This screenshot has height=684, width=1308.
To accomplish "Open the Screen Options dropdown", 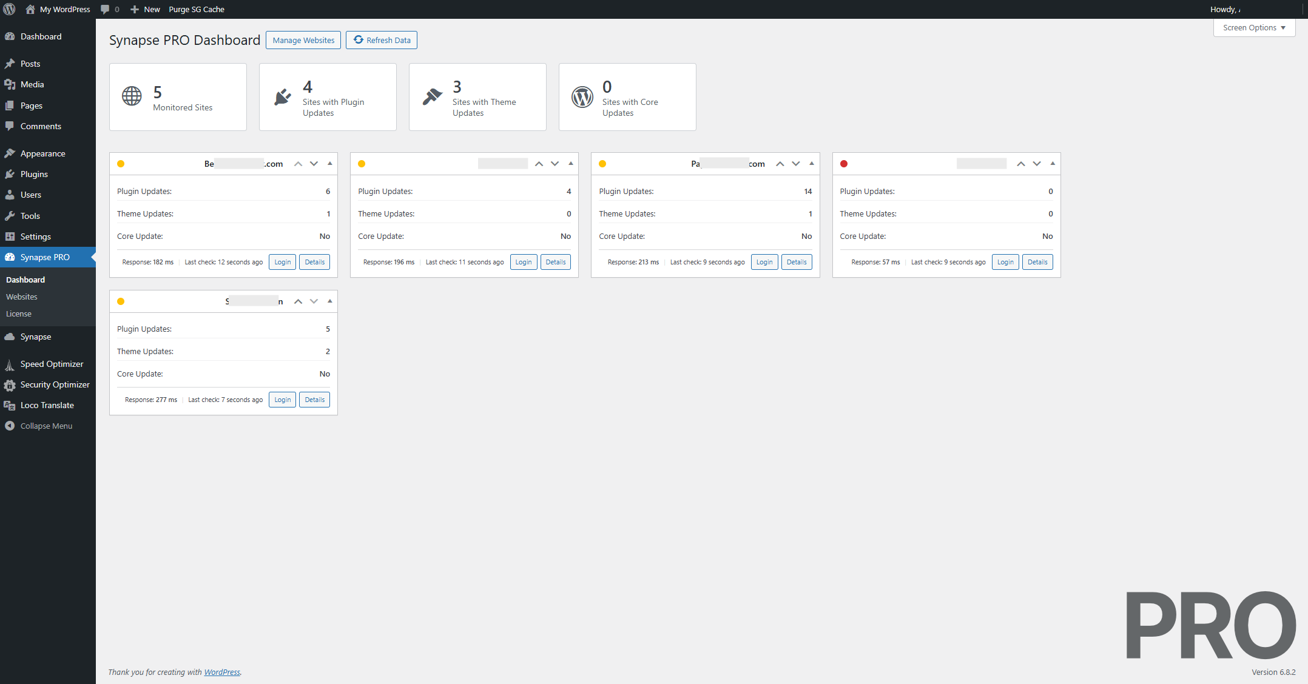I will pos(1254,28).
